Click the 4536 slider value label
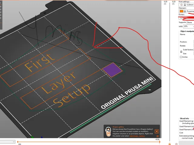The height and width of the screenshot is (145, 194). pos(157,140)
